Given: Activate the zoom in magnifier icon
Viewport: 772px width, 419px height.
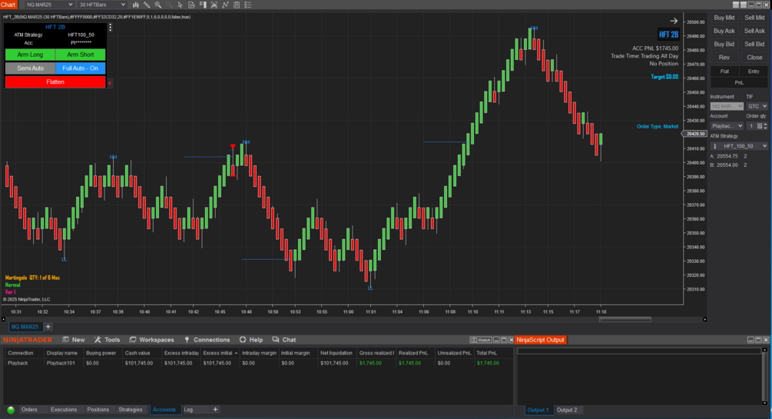Looking at the screenshot, I should (158, 5).
